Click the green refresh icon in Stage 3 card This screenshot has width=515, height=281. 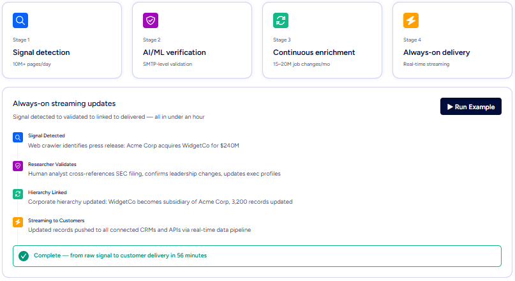click(x=281, y=20)
